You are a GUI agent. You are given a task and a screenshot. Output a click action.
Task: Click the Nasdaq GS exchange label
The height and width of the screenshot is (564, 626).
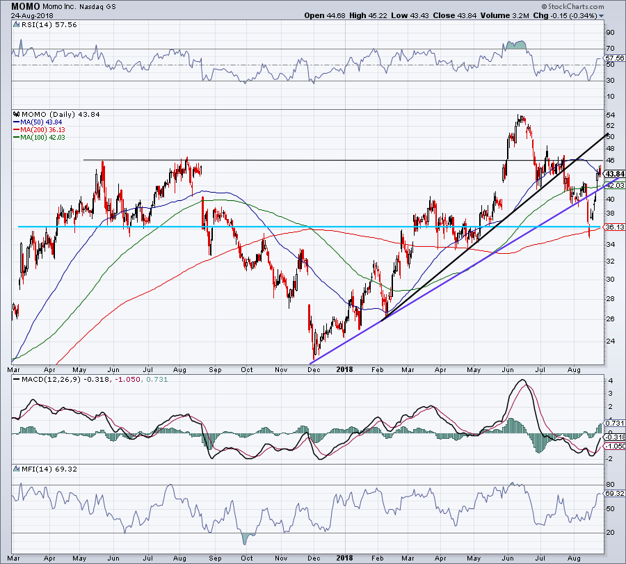pos(98,7)
